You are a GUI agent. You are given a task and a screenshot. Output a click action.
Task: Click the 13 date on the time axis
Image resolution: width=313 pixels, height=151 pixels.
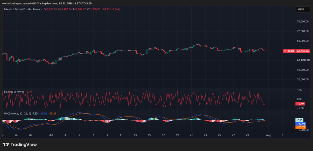[x=135, y=135]
